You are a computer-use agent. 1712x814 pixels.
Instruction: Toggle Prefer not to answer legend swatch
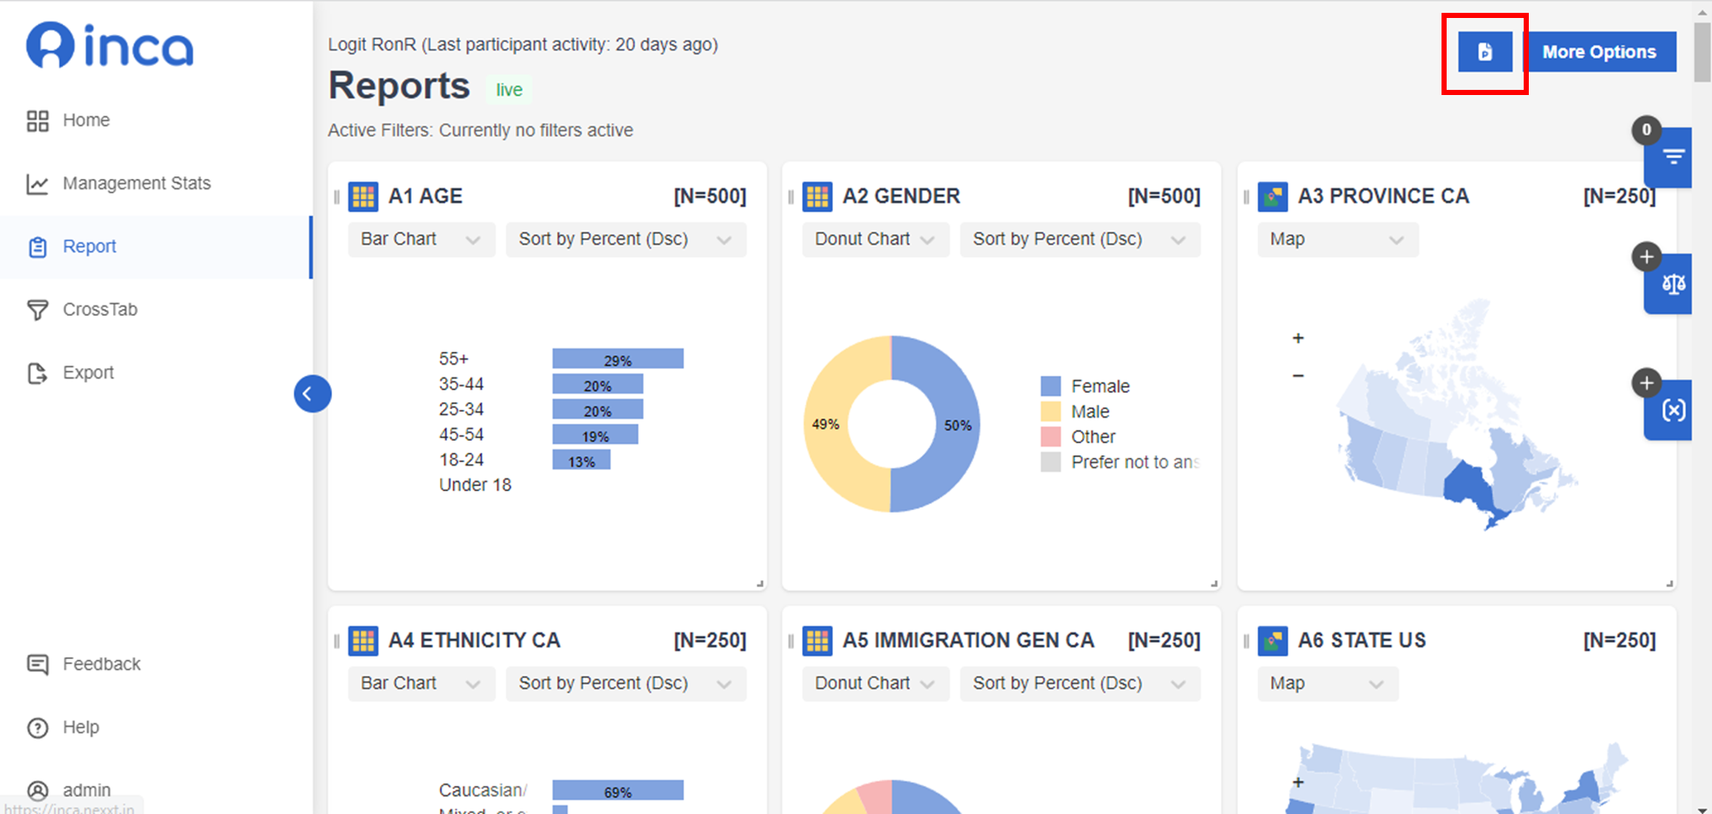tap(1050, 462)
